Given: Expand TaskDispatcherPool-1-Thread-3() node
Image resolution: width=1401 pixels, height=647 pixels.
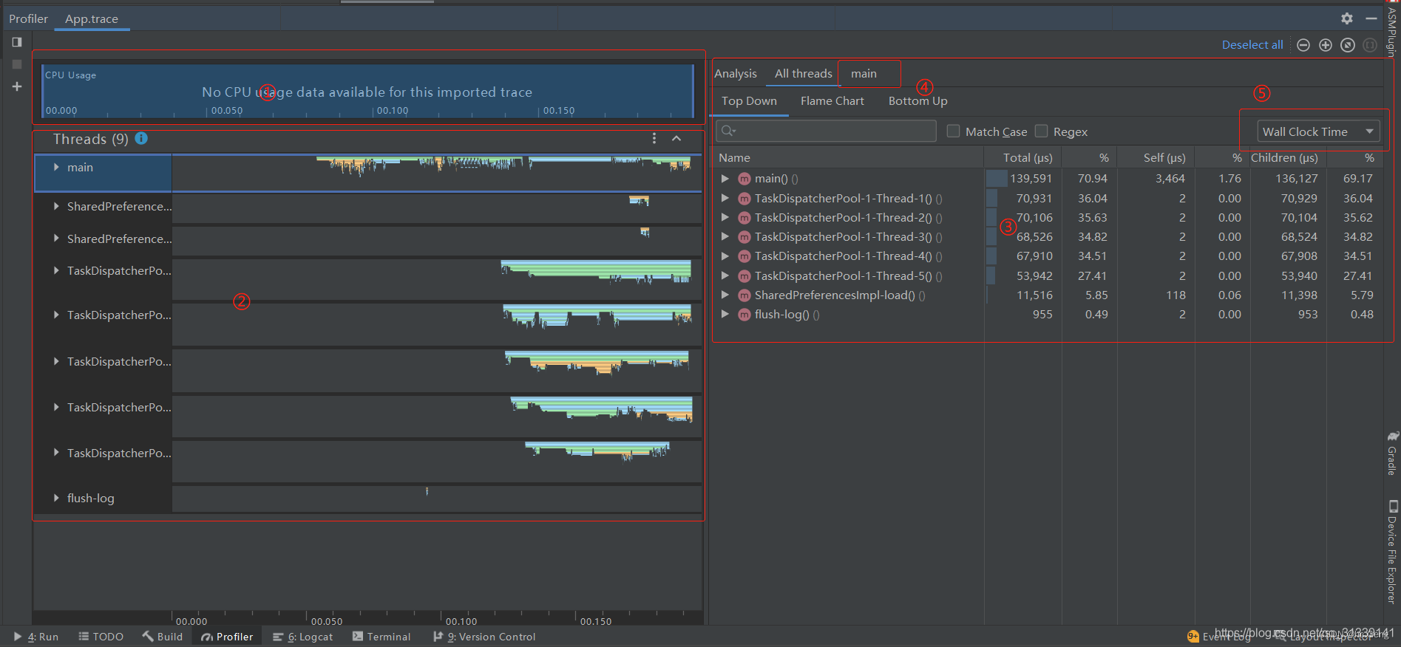Looking at the screenshot, I should (x=725, y=237).
